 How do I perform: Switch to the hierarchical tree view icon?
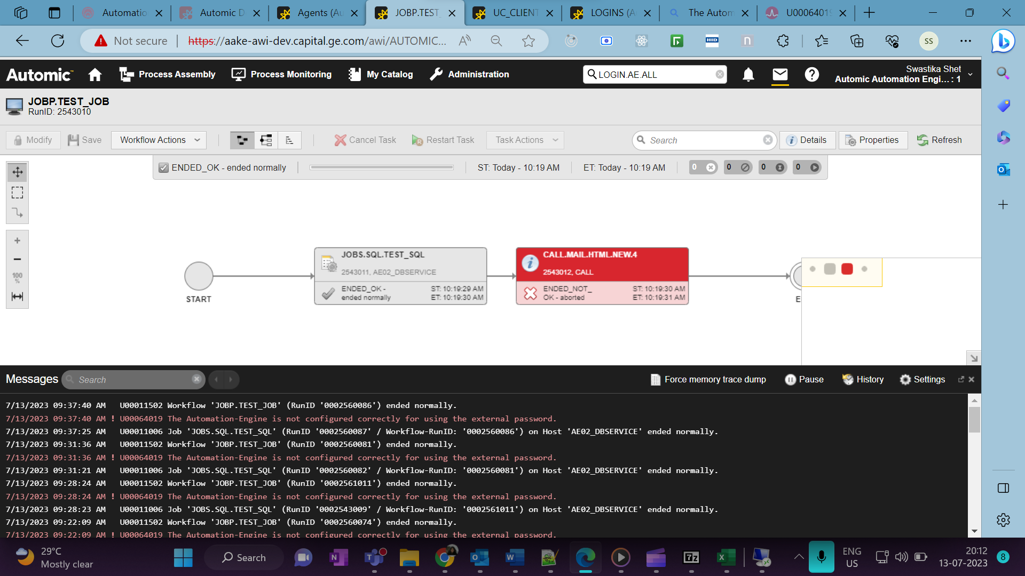pyautogui.click(x=265, y=140)
